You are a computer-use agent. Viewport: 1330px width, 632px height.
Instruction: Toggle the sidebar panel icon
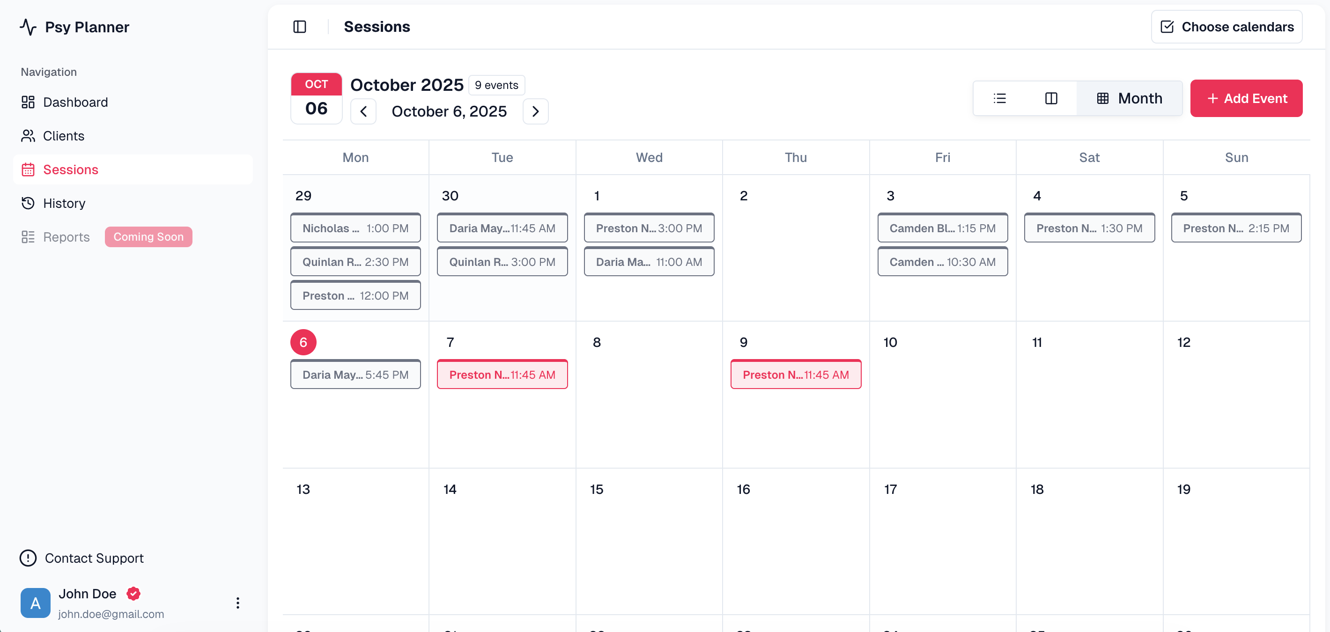pyautogui.click(x=300, y=26)
